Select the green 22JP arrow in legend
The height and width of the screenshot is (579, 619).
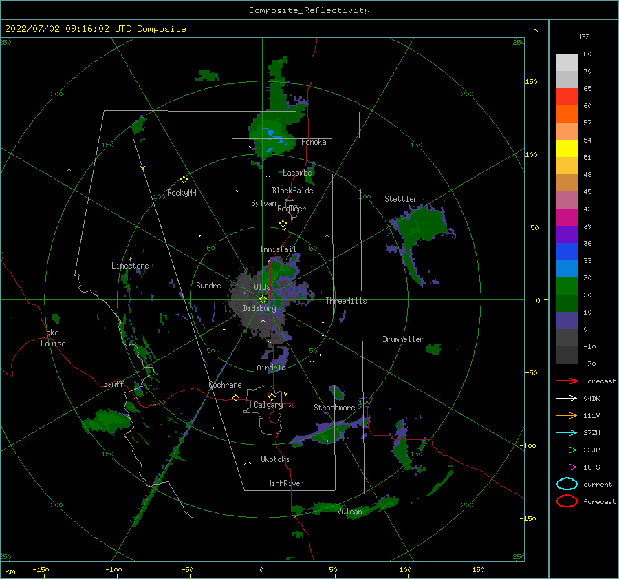pos(567,450)
